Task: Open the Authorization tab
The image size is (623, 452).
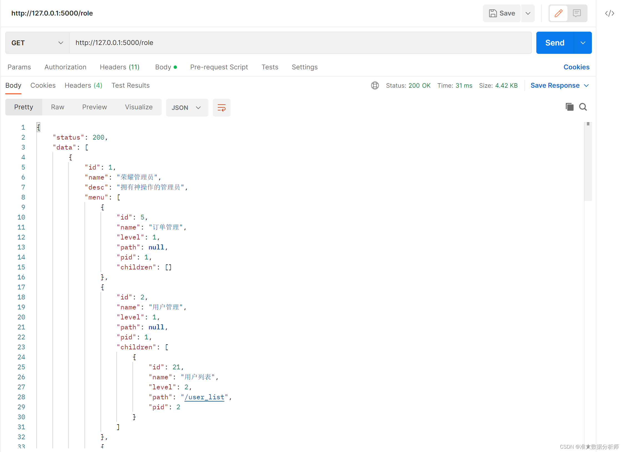Action: coord(65,67)
